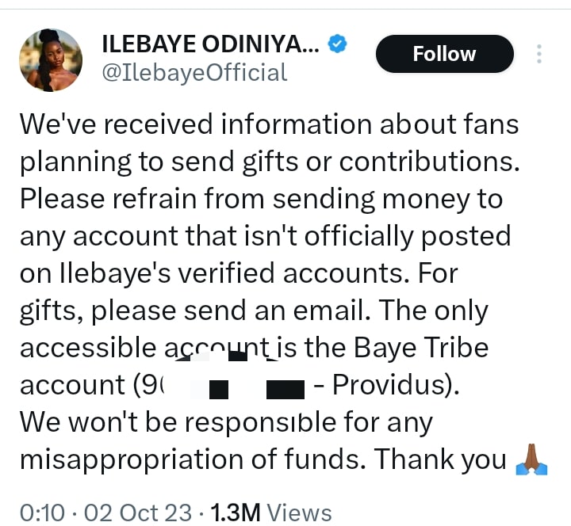Click the 'We won't be responsible' sentence

tap(225, 423)
